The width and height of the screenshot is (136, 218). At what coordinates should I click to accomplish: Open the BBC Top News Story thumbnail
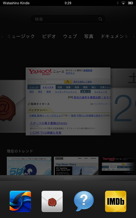[x=76, y=166]
